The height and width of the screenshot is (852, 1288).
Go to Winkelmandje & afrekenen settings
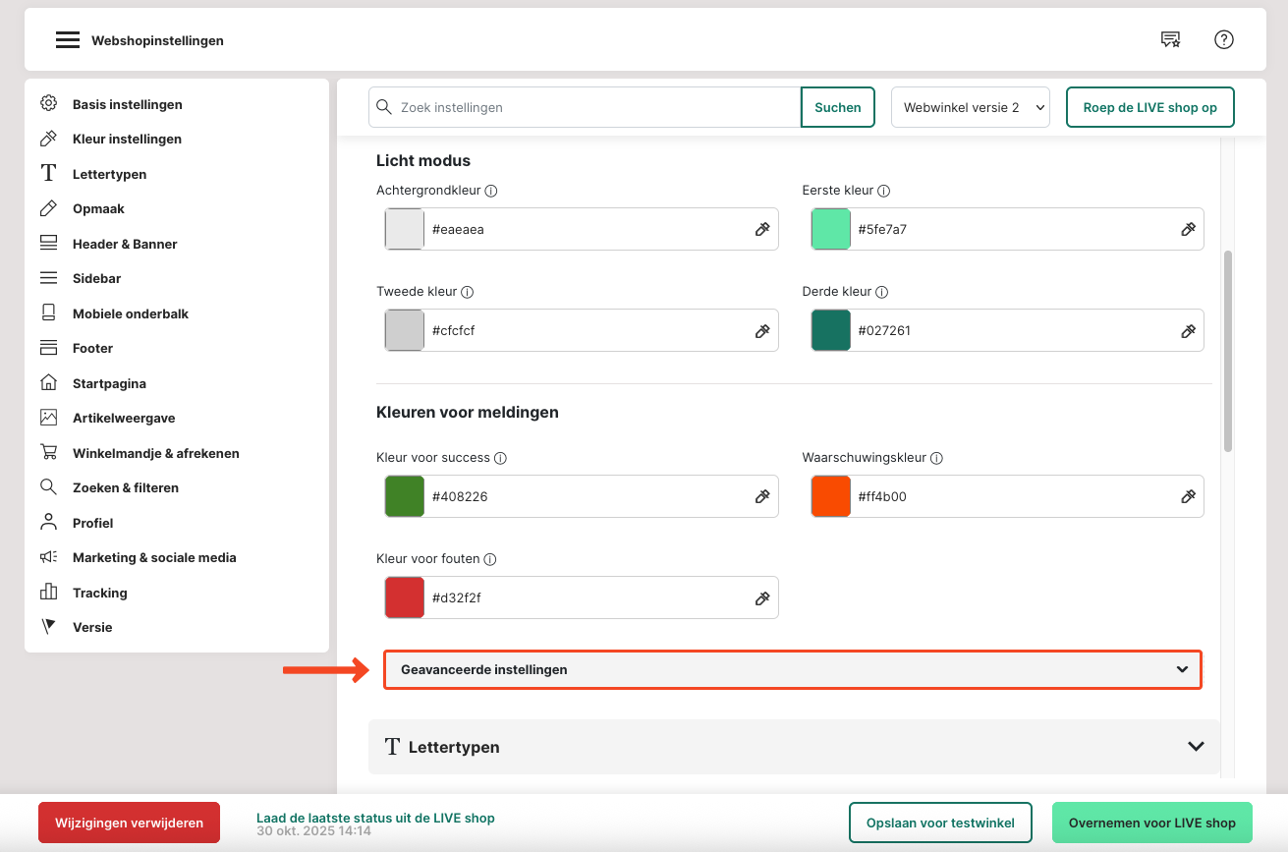(x=155, y=453)
